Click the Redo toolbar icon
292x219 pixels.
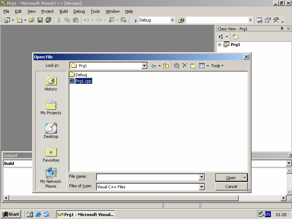(x=99, y=20)
